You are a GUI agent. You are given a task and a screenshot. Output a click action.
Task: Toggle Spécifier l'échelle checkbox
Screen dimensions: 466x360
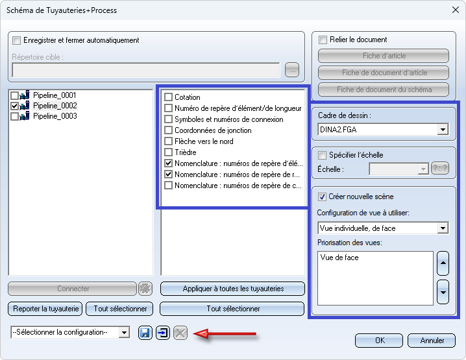pyautogui.click(x=322, y=155)
